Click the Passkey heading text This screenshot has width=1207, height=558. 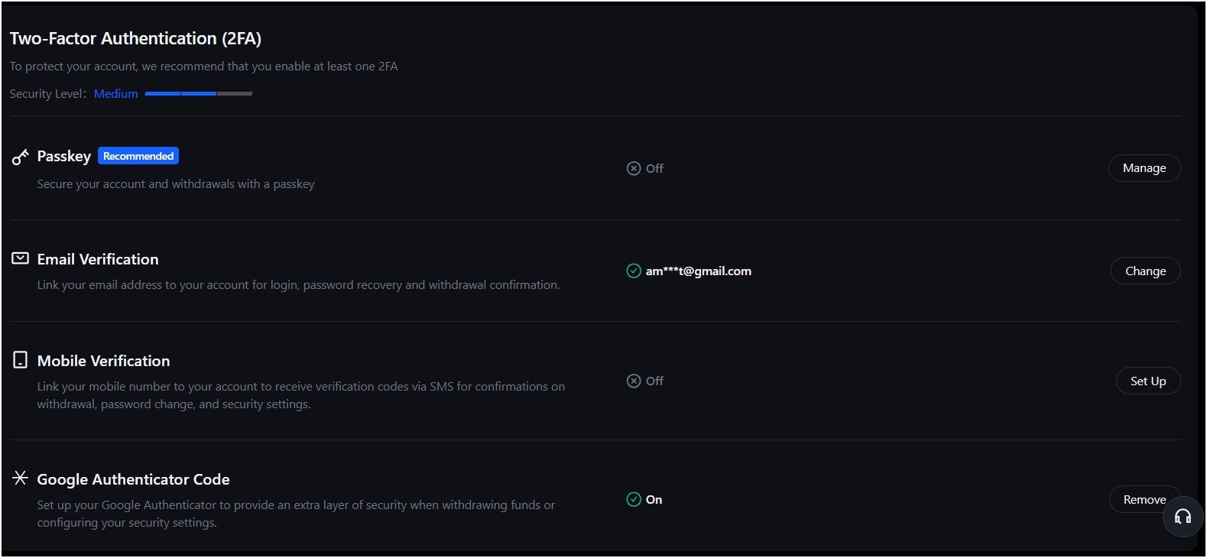coord(64,156)
